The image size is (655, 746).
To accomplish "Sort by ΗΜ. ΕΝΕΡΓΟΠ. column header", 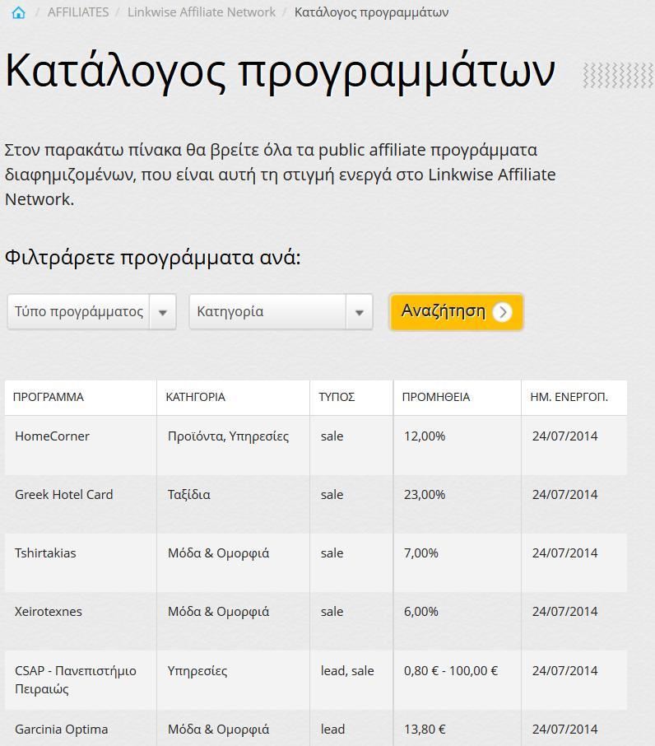I will coord(569,397).
